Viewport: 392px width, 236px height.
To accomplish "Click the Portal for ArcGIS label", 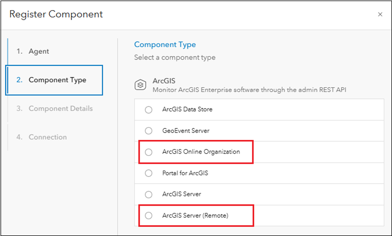I will [185, 173].
